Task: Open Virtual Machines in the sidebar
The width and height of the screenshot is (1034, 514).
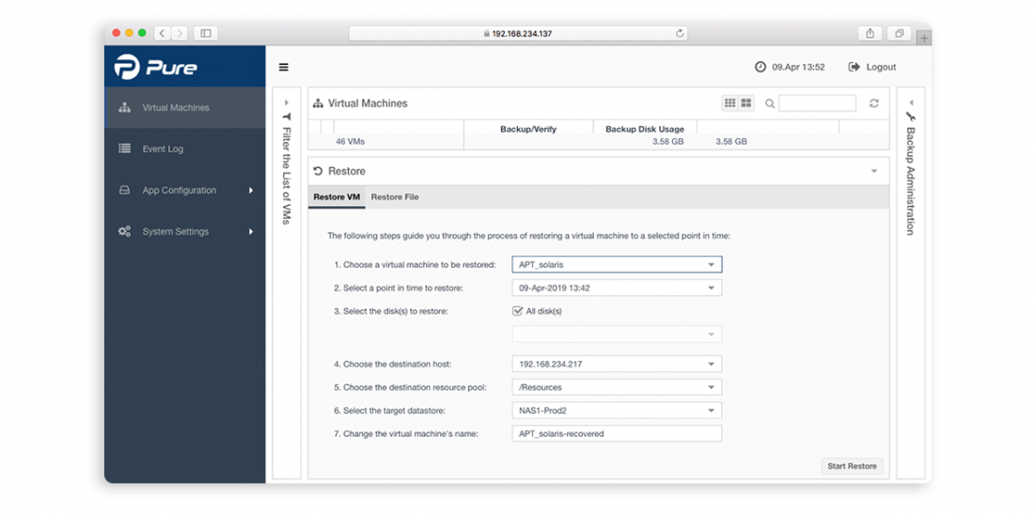Action: (x=185, y=107)
